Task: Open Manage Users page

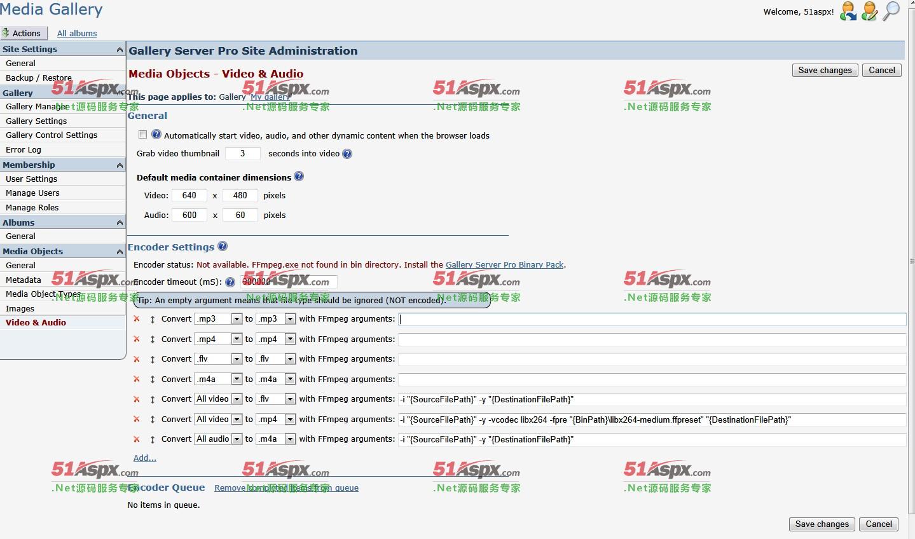Action: point(32,193)
